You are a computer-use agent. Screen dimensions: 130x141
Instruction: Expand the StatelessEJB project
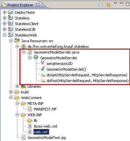point(4,29)
